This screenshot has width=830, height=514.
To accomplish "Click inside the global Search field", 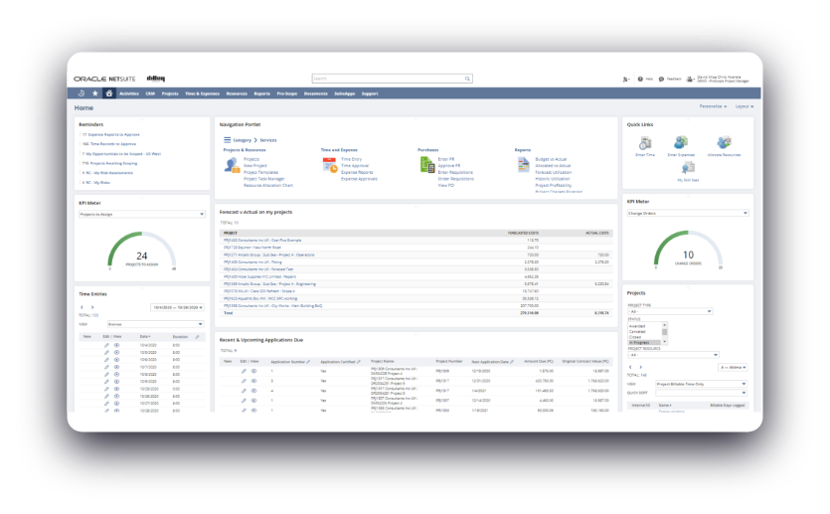I will pos(388,78).
